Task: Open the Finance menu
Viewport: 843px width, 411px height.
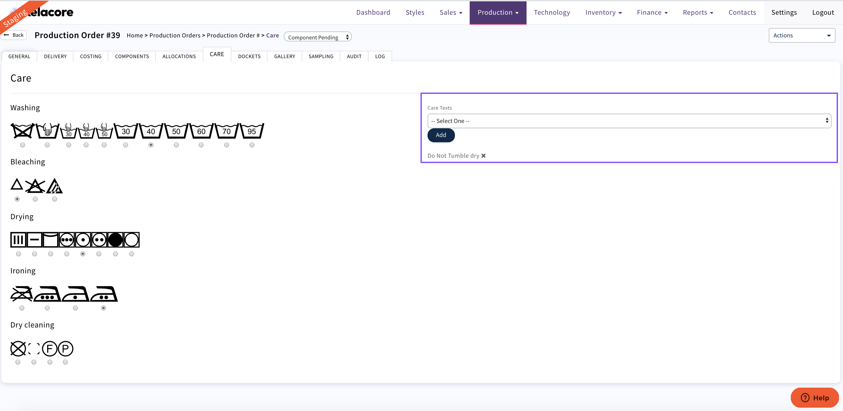Action: [x=652, y=12]
